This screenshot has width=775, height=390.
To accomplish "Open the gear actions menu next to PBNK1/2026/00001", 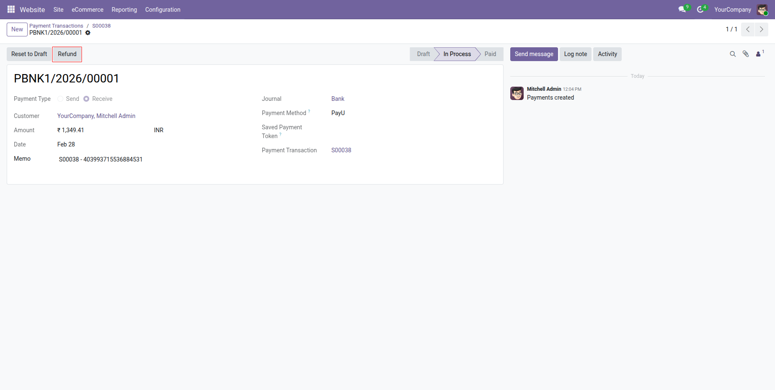I will 88,33.
